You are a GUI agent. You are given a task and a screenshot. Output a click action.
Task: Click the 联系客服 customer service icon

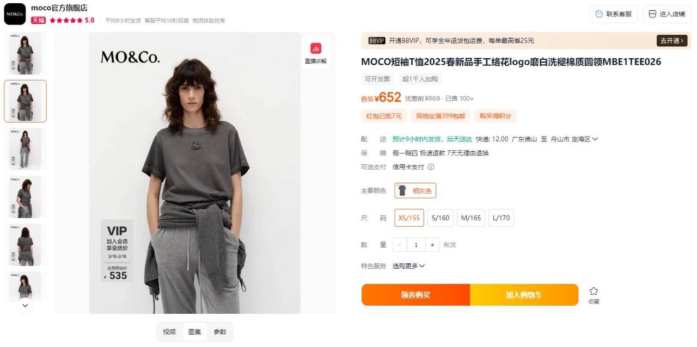tap(599, 14)
